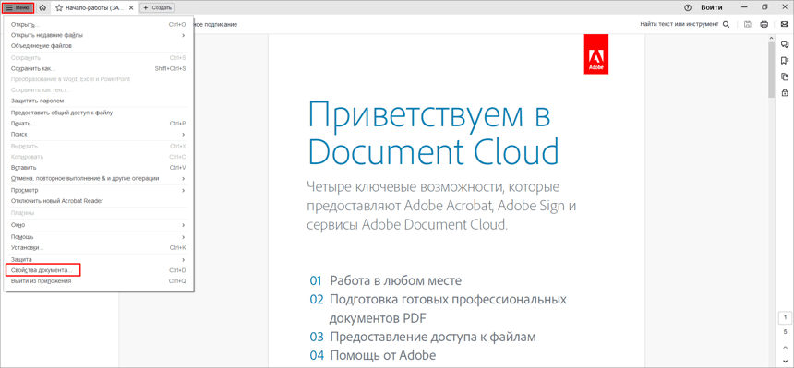Go to the Home view via house icon
The image size is (794, 368).
coord(43,8)
